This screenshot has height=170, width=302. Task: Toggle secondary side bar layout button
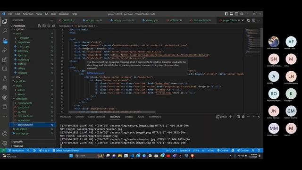(237, 14)
